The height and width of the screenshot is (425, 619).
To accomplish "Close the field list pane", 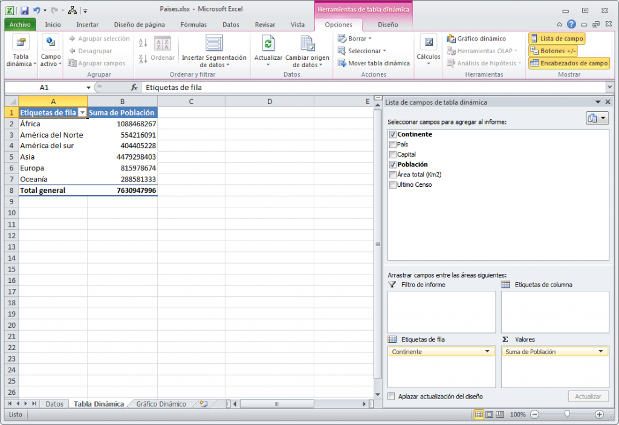I will (608, 102).
